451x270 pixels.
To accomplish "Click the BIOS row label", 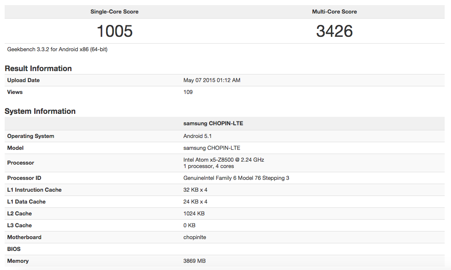I will point(14,249).
